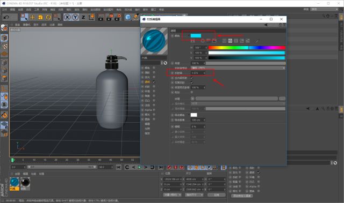Screen dimensions: 344x203
Task: Go to start of animation
Action: click(x=118, y=167)
